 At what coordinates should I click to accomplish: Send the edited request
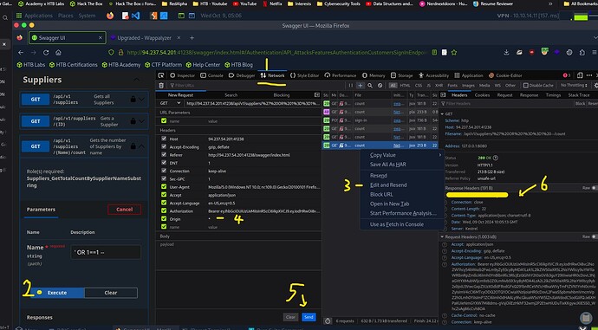309,317
